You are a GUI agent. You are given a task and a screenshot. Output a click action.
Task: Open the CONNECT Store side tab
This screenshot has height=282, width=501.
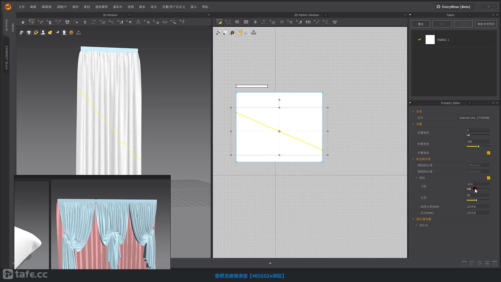point(7,57)
